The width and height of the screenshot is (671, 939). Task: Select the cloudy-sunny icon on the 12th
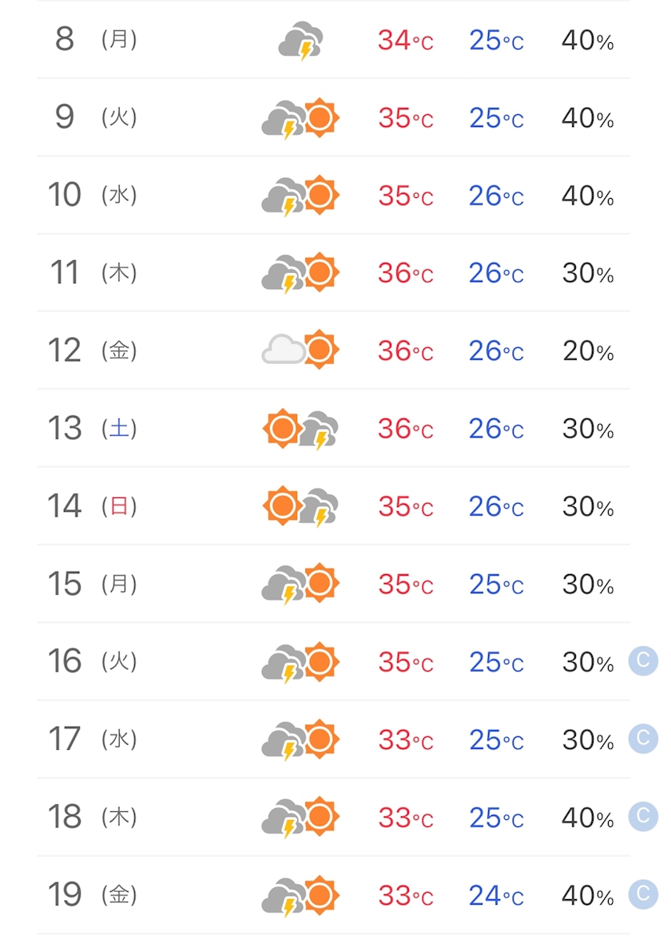click(300, 350)
